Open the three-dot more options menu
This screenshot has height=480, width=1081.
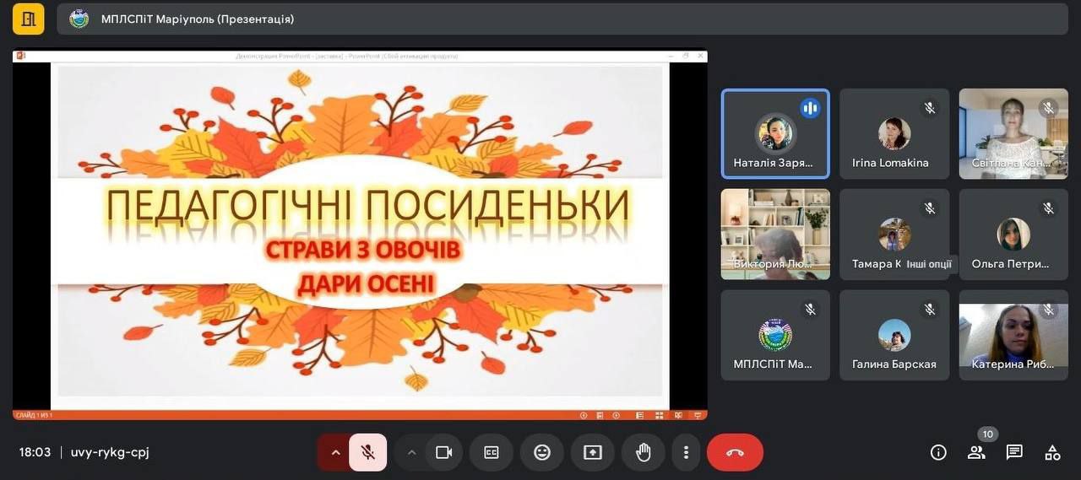[687, 452]
